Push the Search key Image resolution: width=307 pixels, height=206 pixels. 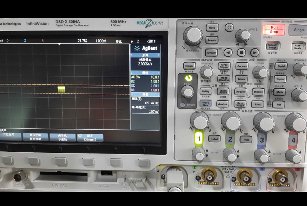(212, 40)
